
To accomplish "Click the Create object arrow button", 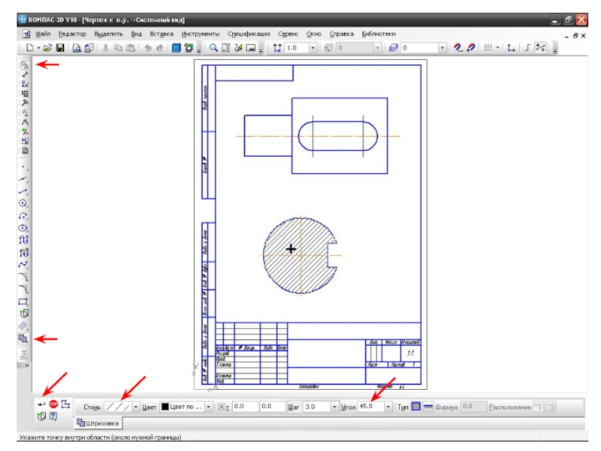I will [x=41, y=404].
